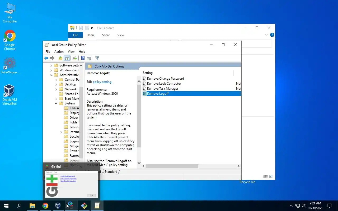
Task: Click the Setting column header
Action: click(x=188, y=73)
